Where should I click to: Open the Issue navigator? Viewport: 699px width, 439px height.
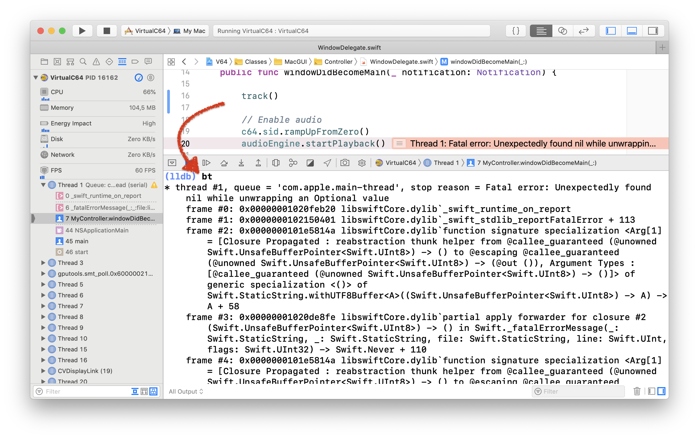point(96,62)
